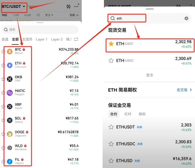
Task: Select the OKB coin icon
Action: [x=10, y=79]
